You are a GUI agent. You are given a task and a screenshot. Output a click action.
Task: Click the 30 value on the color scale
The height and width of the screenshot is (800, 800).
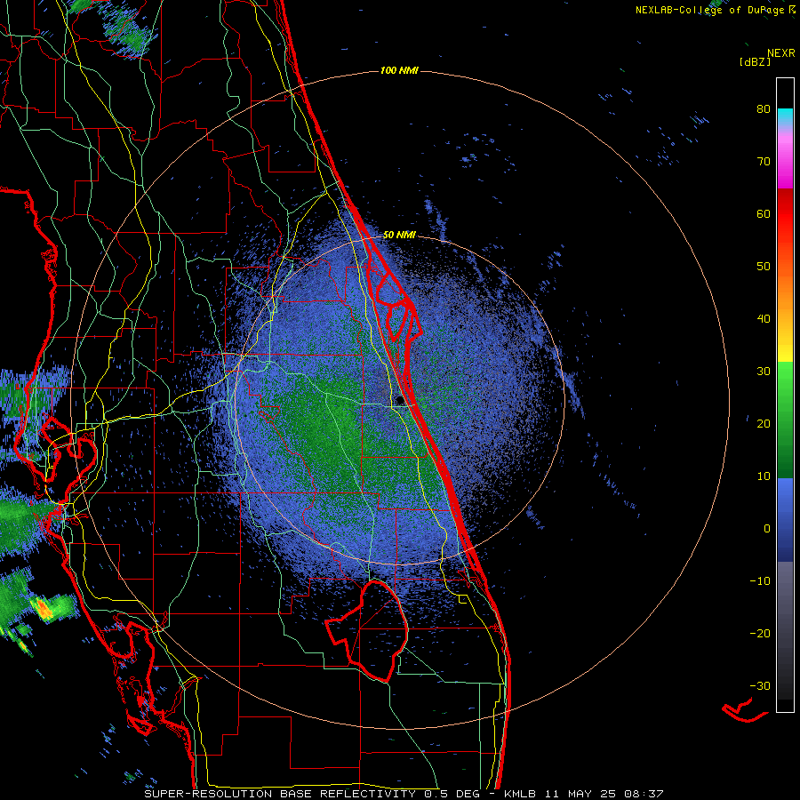coord(764,372)
